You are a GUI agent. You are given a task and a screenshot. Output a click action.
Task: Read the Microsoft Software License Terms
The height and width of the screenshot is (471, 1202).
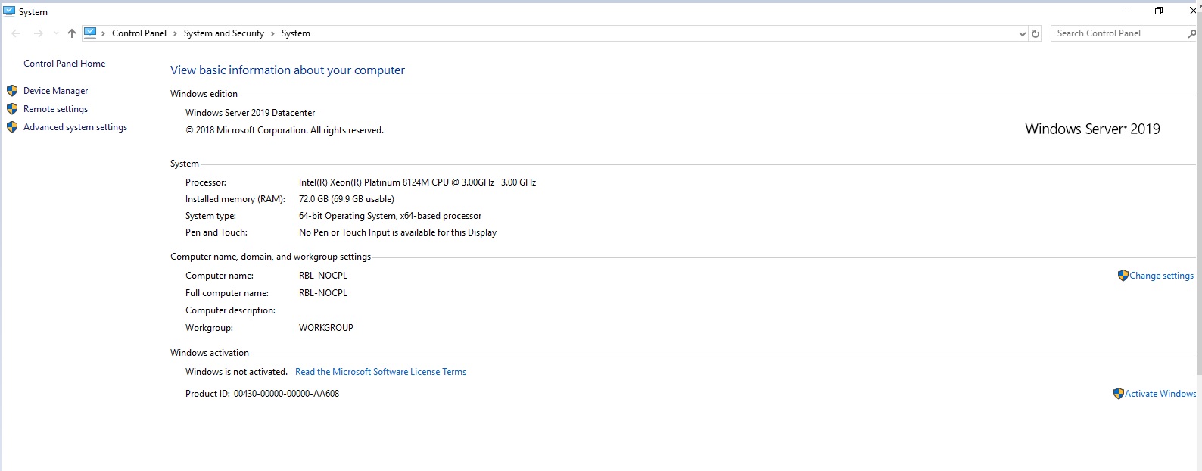point(381,372)
